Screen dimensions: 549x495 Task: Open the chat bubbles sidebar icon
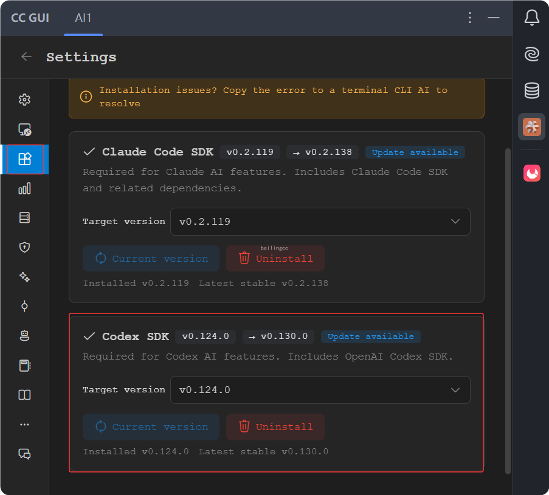24,454
